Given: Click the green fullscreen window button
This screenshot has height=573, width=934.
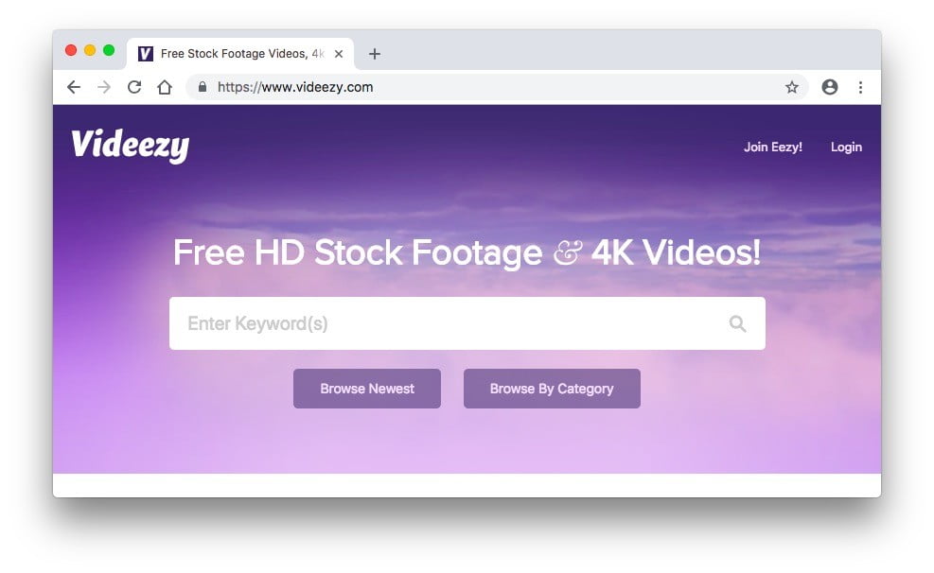Looking at the screenshot, I should (109, 50).
